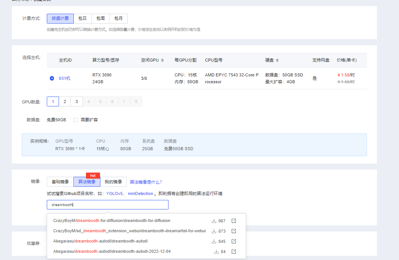Click the 主机ID column header
Viewport: 399px width, 260px height.
[x=65, y=60]
